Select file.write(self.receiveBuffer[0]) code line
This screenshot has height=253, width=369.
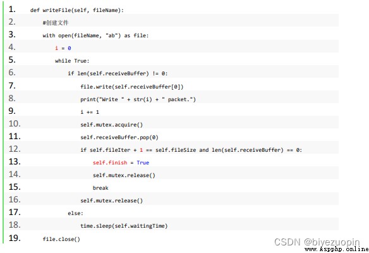pyautogui.click(x=132, y=87)
